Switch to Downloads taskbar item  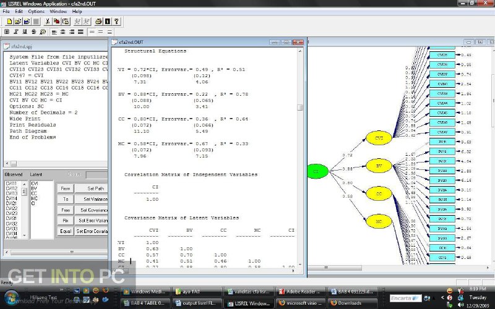click(353, 303)
